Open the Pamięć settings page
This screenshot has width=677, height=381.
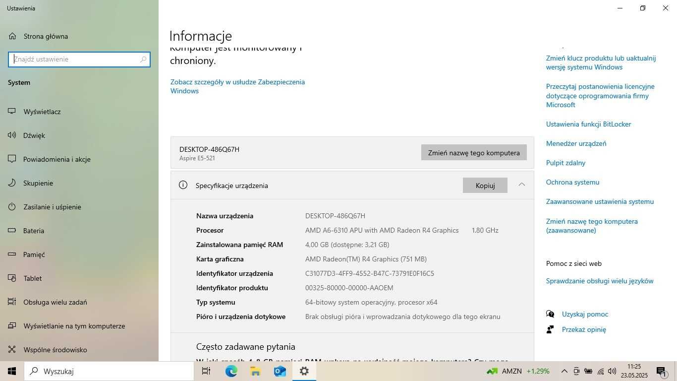[x=79, y=254]
